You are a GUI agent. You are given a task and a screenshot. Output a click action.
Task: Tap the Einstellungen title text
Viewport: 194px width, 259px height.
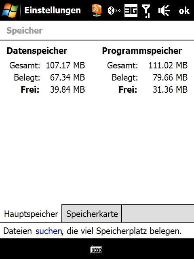pos(53,11)
